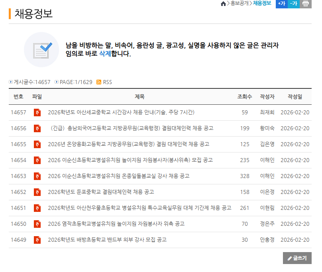Open post 충남외국어고등학교 결원대체인력 채용 공고
The width and height of the screenshot is (322, 272).
pyautogui.click(x=132, y=128)
